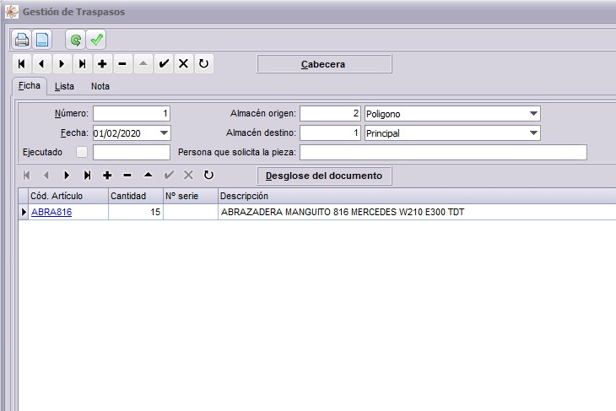The height and width of the screenshot is (411, 616).
Task: Open the Almacén origen Poligono dropdown
Action: coord(533,114)
